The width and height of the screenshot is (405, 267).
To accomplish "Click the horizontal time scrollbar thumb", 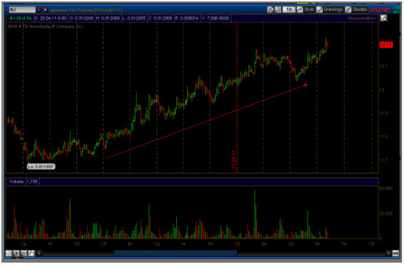I will (176, 253).
